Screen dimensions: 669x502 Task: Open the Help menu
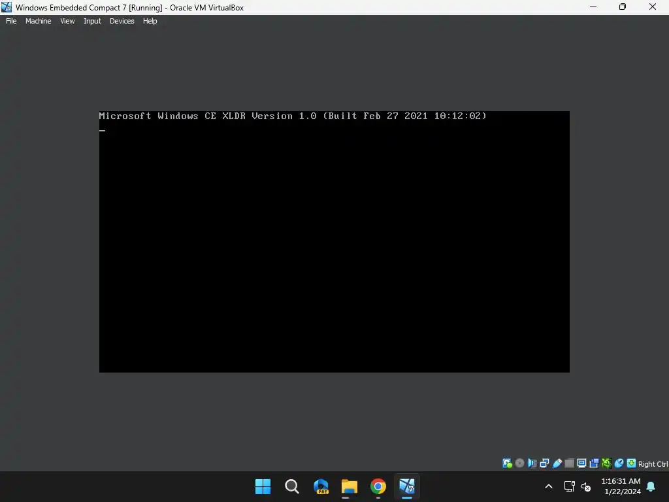pos(150,21)
